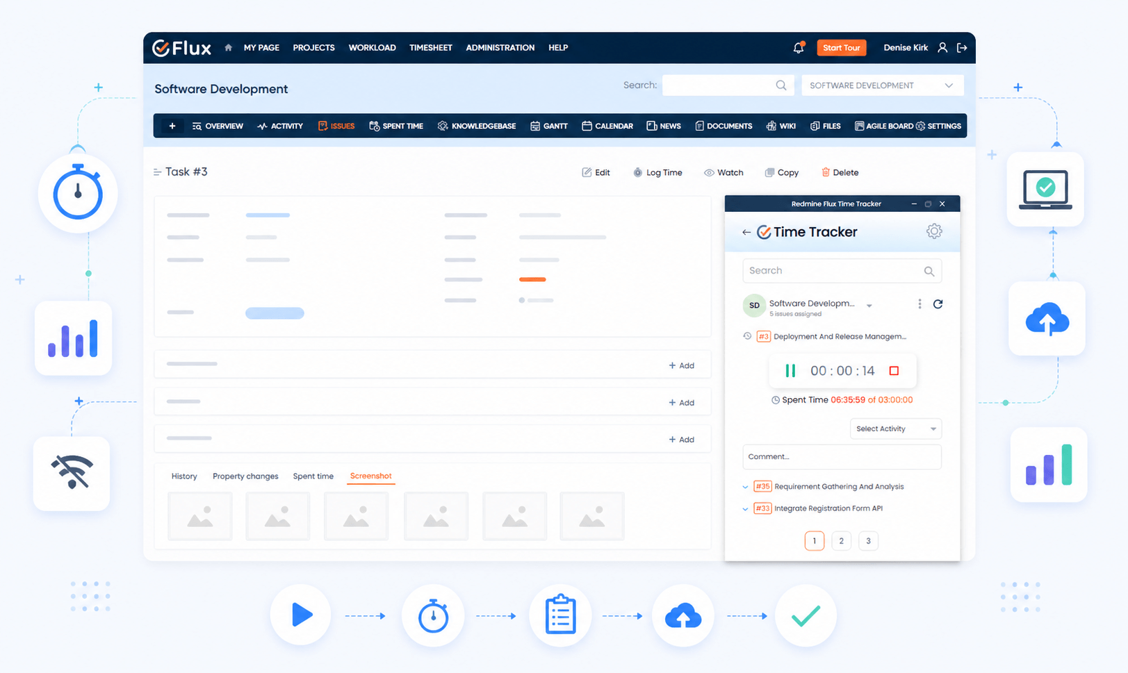Screen dimensions: 1128x673
Task: Click the search magnifier in the project header
Action: [x=781, y=85]
